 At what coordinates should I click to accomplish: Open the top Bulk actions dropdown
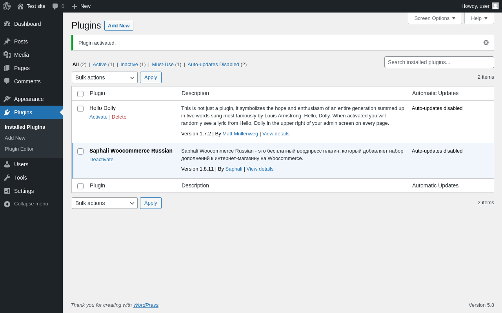pos(105,77)
